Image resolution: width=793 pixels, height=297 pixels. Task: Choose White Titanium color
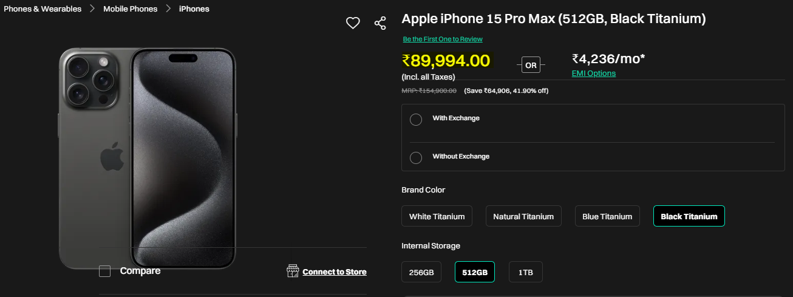(437, 216)
